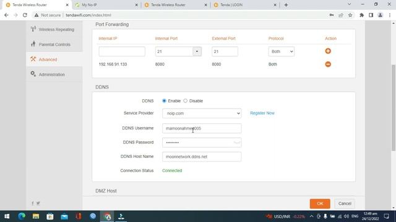
Task: Click the taskbar clock and date
Action: 370,216
